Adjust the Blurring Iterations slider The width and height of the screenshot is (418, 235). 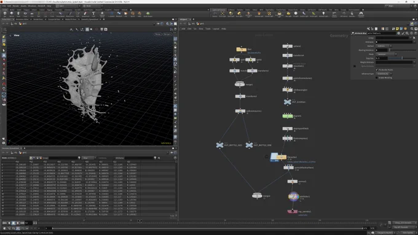(x=402, y=50)
